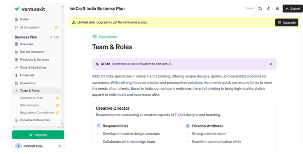This screenshot has width=303, height=154.
Task: Click the crown icon beside Regulatory Compliance
Action: click(57, 112)
